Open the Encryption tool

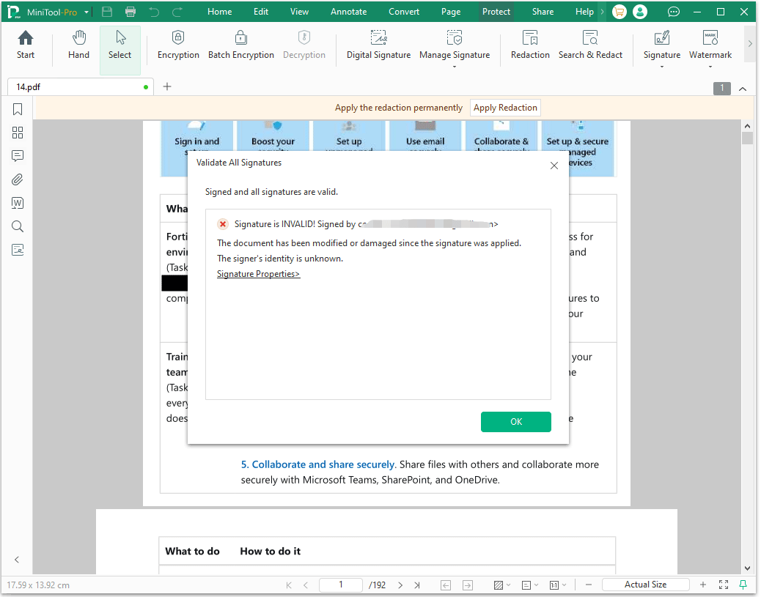pyautogui.click(x=178, y=45)
